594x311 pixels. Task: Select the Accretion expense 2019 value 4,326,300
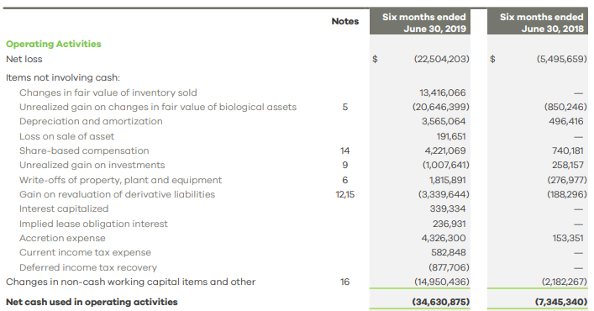point(444,238)
